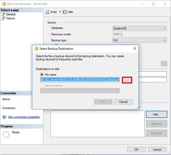171x155 pixels.
Task: Click the Script icon in the toolbar
Action: [x=47, y=12]
